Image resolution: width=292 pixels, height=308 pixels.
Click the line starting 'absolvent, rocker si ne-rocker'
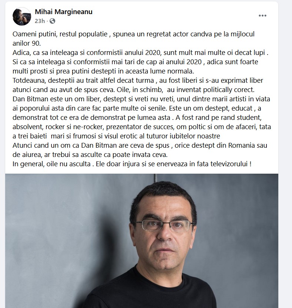point(142,127)
